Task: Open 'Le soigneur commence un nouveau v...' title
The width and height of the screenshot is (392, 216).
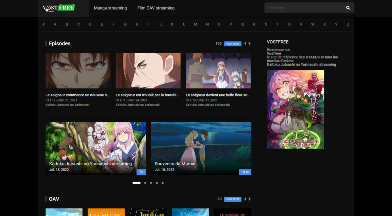Action: [78, 95]
